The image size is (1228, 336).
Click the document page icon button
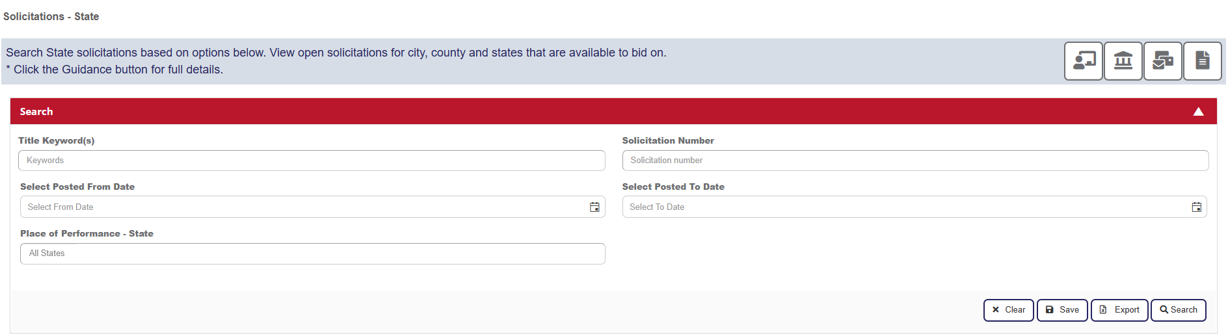coord(1202,61)
